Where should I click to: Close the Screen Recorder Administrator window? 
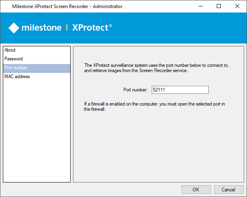237,6
